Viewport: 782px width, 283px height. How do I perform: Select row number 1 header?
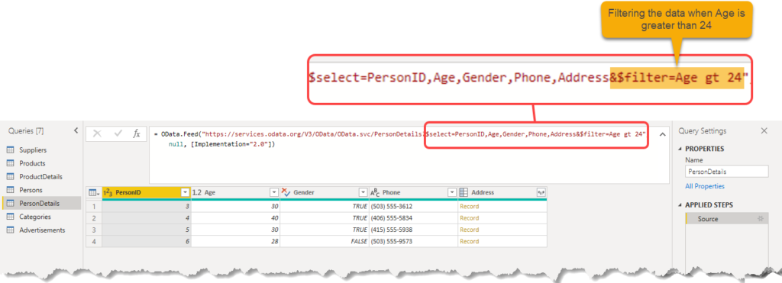coord(94,206)
